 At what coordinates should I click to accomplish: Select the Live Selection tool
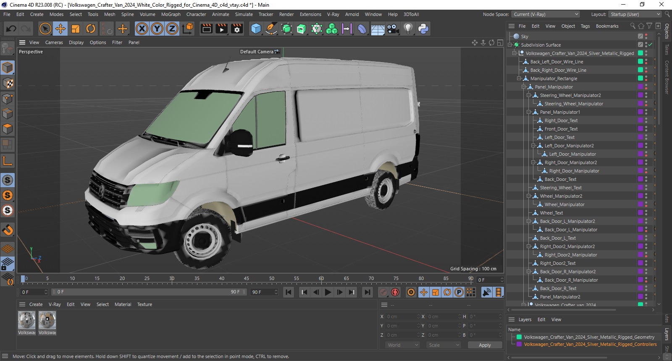(x=45, y=29)
